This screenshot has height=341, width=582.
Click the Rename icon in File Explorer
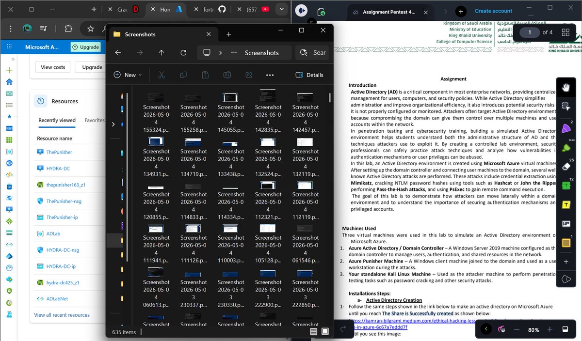click(x=227, y=75)
